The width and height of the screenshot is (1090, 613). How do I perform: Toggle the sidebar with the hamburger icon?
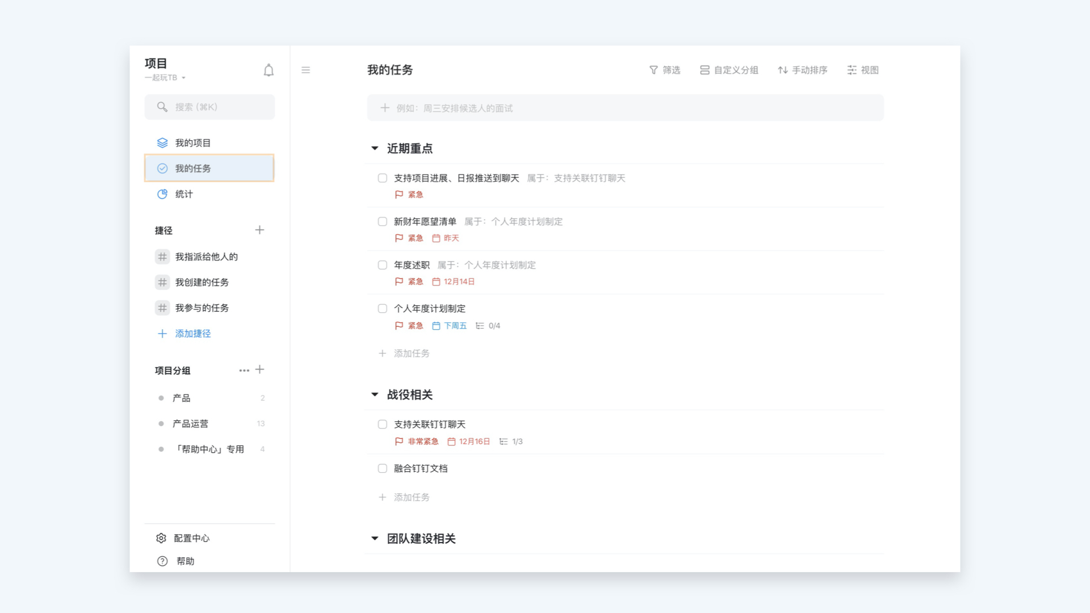[x=305, y=70]
